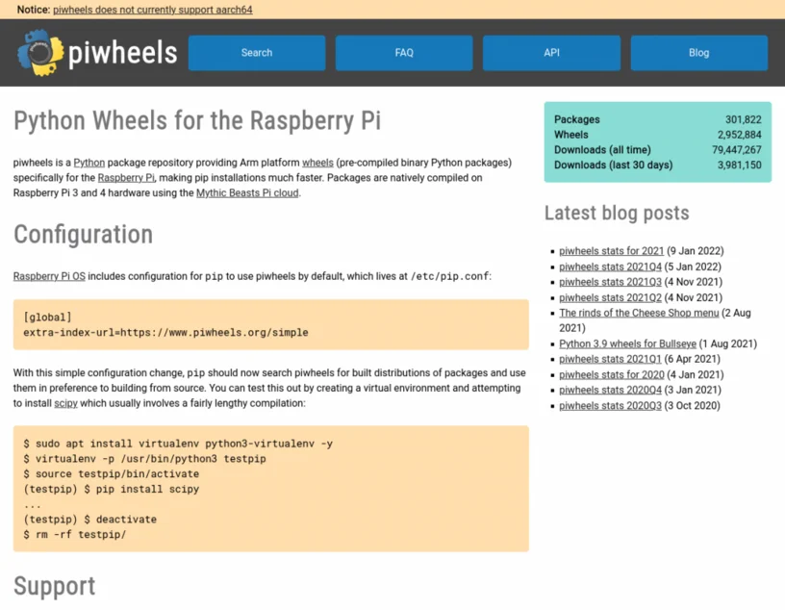This screenshot has width=785, height=610.
Task: Go to the FAQ page
Action: tap(404, 53)
